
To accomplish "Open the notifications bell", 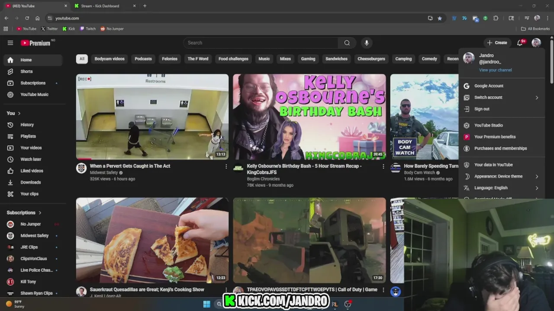I will [521, 43].
